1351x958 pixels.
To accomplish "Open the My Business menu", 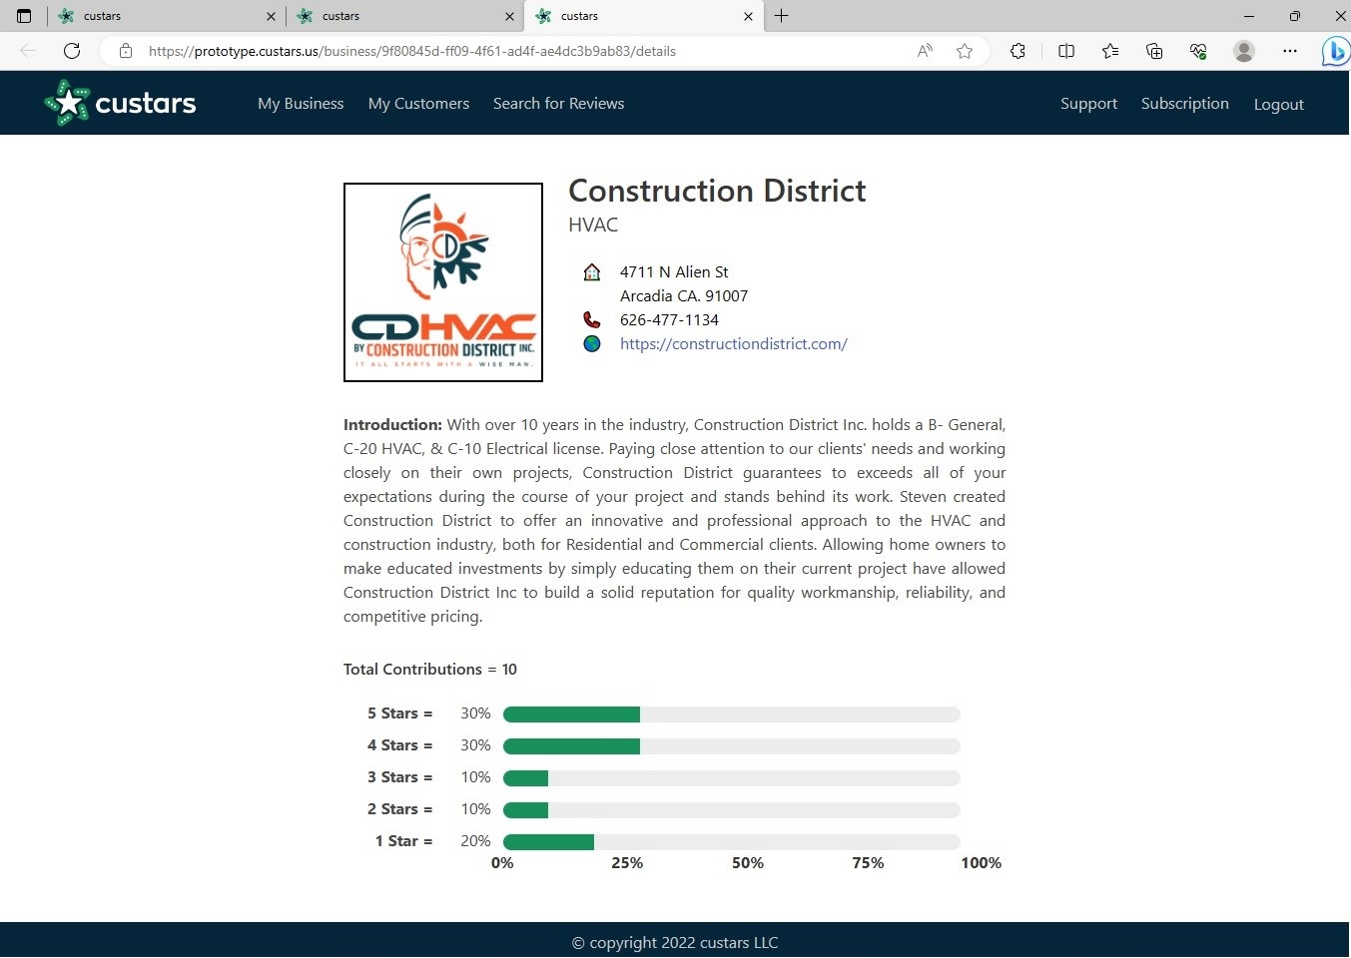I will (x=301, y=104).
